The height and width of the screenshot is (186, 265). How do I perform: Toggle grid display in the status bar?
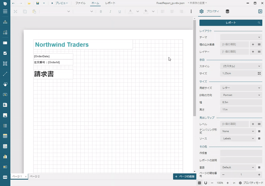(x=199, y=183)
